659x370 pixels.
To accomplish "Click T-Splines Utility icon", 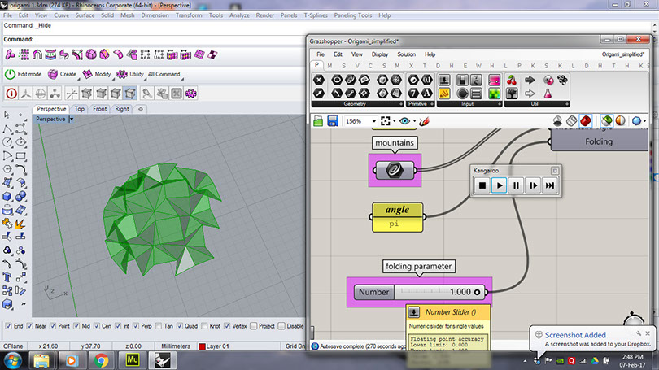I will point(122,74).
